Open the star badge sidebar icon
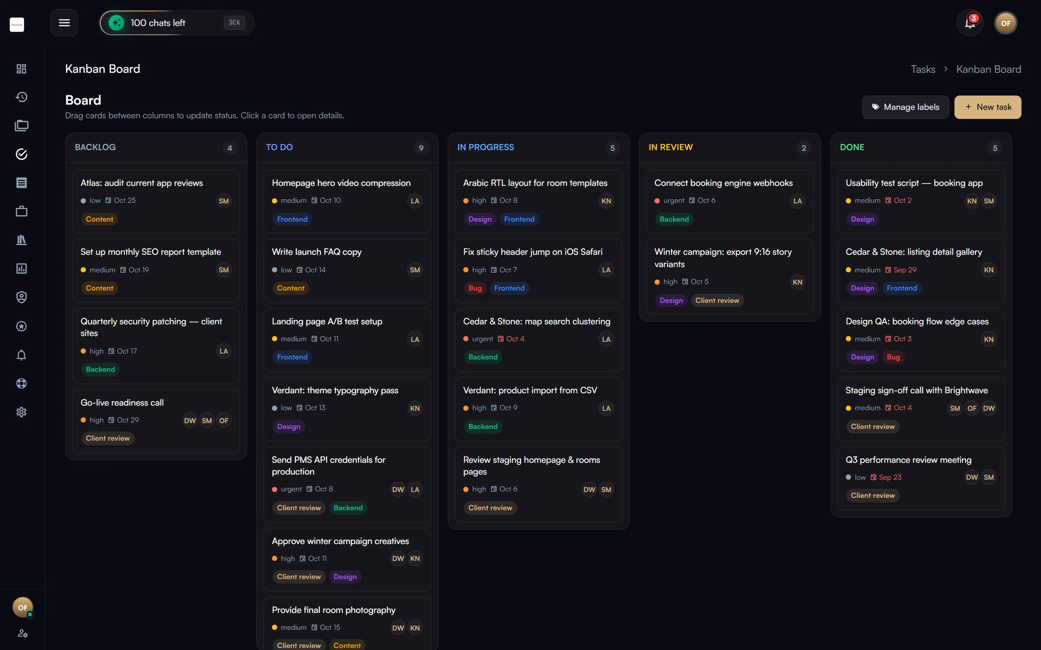The image size is (1041, 650). point(21,326)
